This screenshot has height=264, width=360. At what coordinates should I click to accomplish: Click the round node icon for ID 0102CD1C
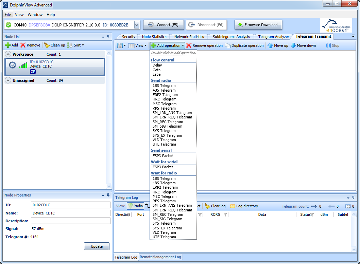12,65
